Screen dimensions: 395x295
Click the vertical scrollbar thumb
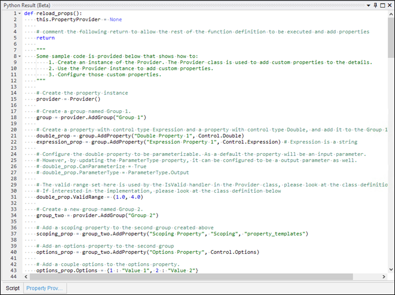tap(391, 38)
